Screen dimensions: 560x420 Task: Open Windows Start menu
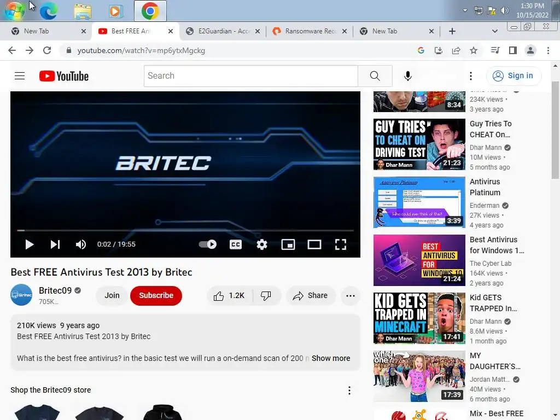(x=14, y=10)
